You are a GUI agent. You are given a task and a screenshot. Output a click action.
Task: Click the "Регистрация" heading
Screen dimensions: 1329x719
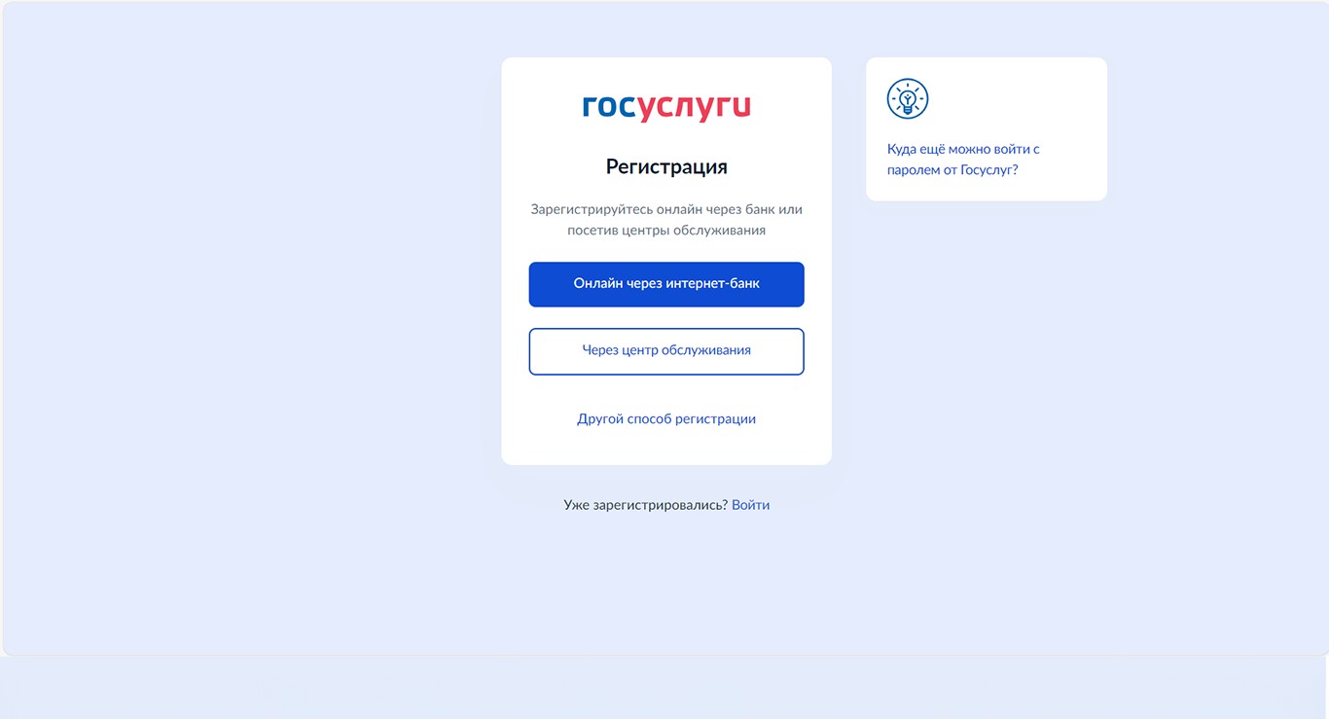pos(666,166)
